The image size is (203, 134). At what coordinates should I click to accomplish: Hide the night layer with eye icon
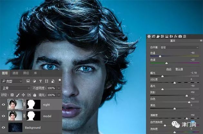[4, 104]
